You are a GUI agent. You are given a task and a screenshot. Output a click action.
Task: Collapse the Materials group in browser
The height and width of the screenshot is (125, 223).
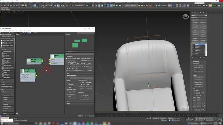click(7, 48)
